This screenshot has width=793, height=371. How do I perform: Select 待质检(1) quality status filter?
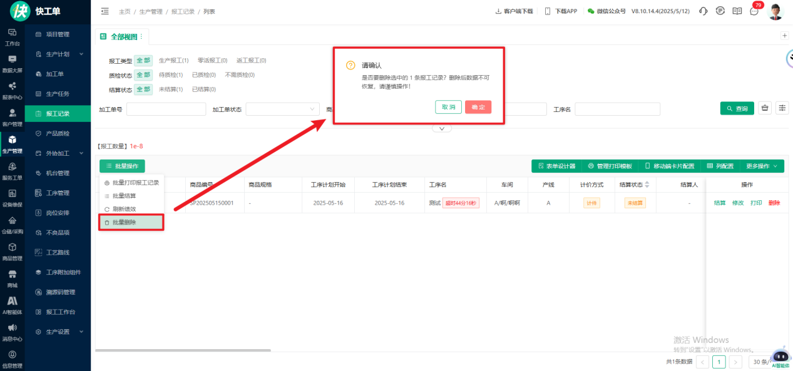click(x=170, y=75)
